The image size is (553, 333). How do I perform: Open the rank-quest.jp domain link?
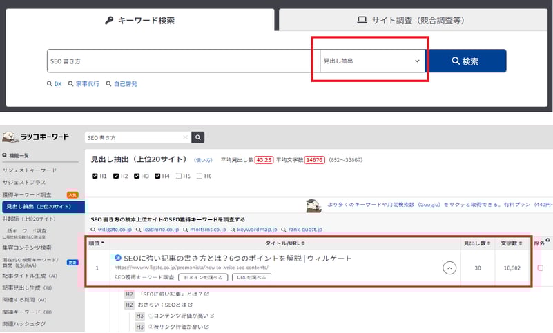(305, 230)
